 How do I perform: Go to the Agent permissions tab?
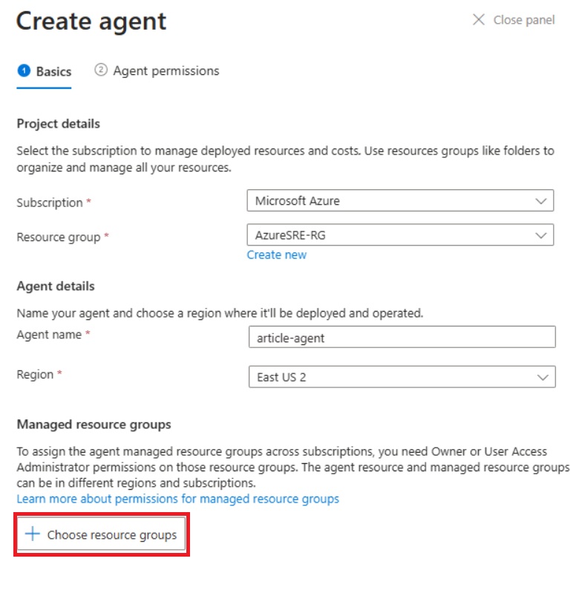click(x=166, y=71)
